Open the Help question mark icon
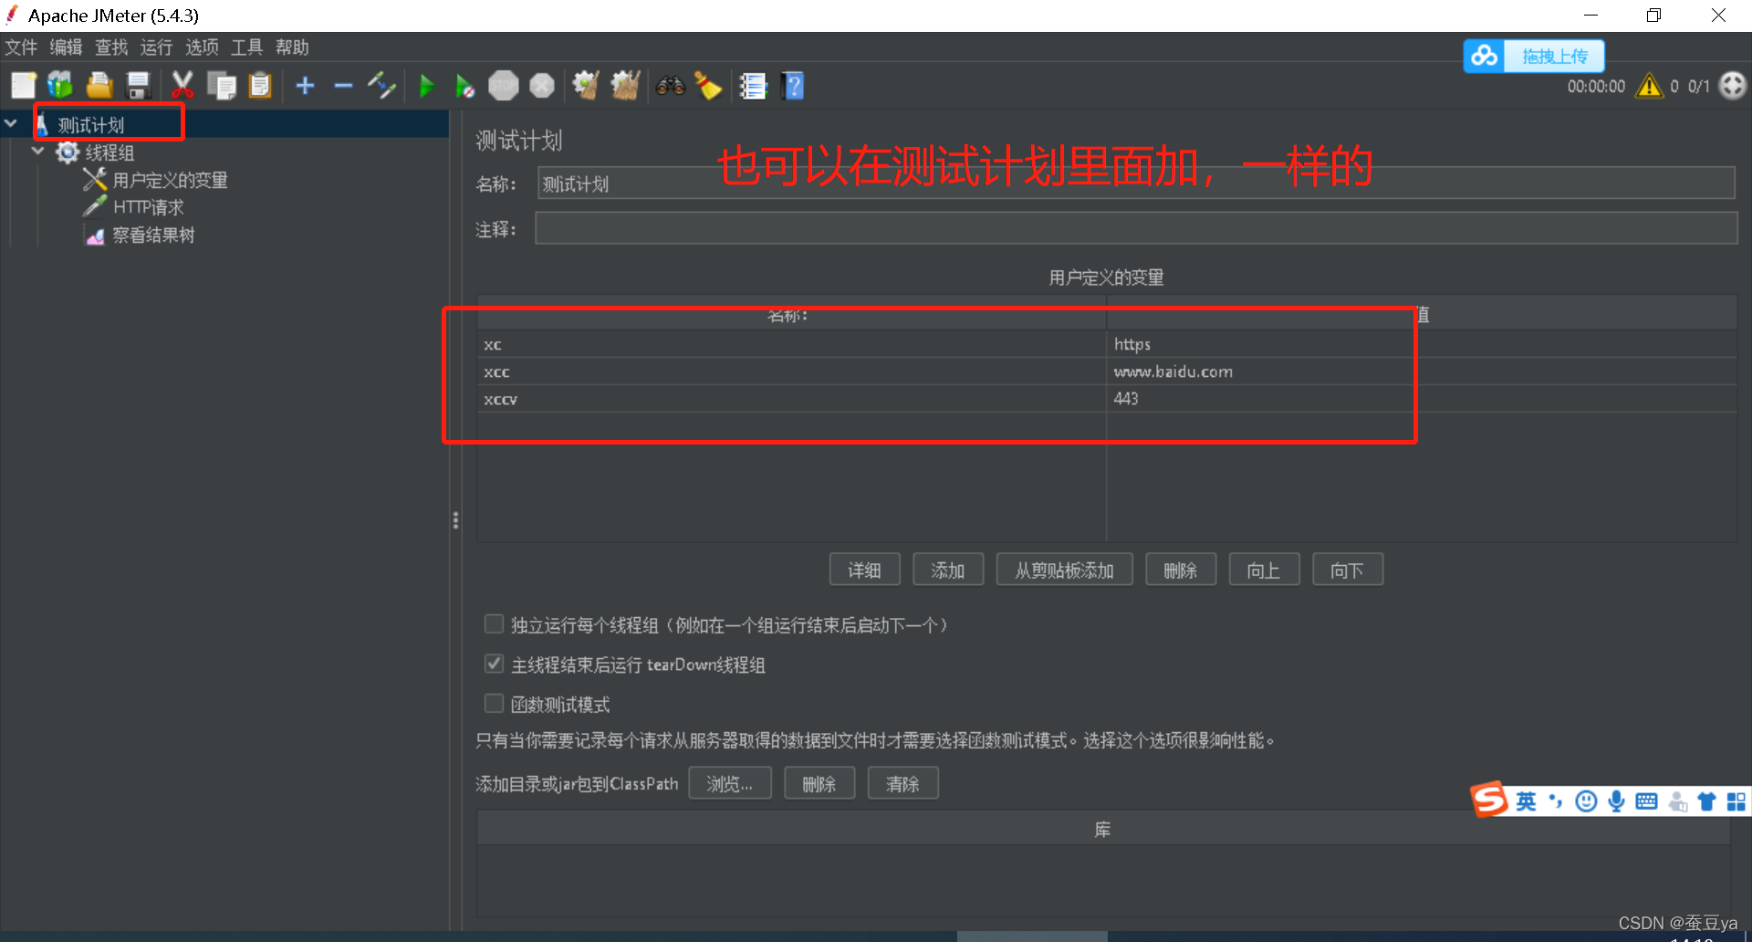1752x942 pixels. (793, 86)
